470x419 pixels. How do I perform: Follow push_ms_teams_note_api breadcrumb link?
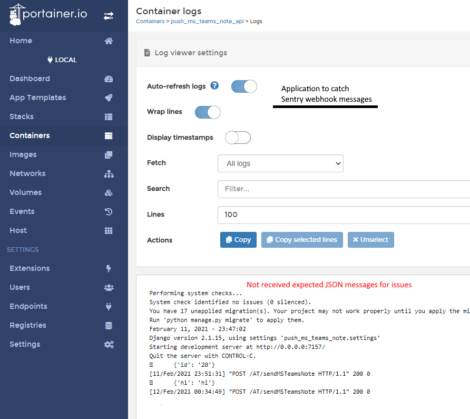(207, 21)
